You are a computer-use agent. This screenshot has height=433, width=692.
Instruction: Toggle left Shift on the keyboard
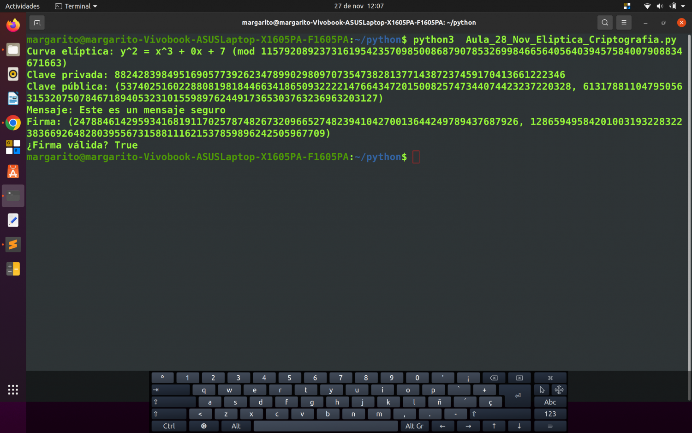tap(169, 414)
